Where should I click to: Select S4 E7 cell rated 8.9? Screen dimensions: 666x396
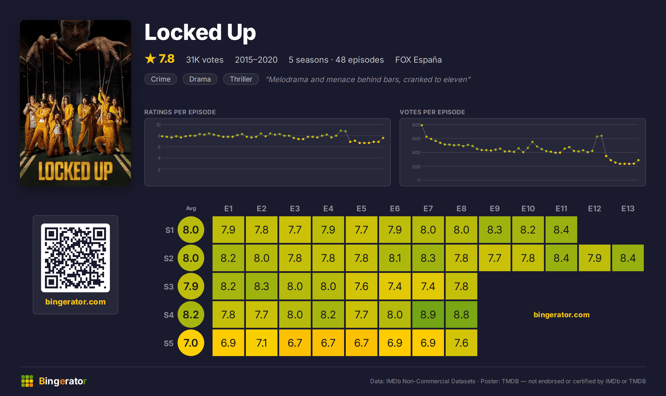428,314
